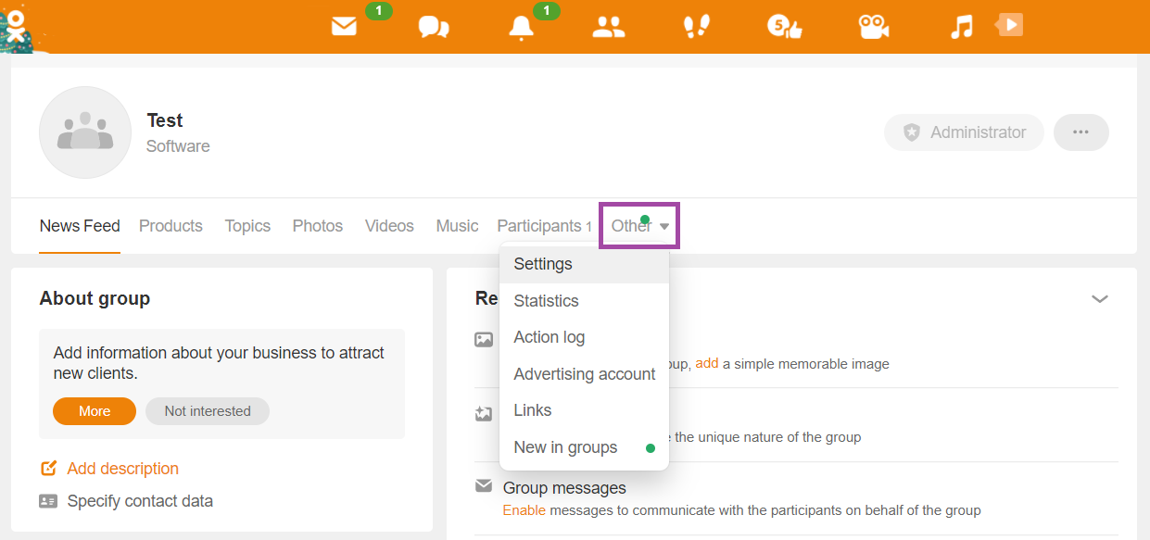The image size is (1150, 540).
Task: Switch to the Topics tab
Action: [247, 226]
